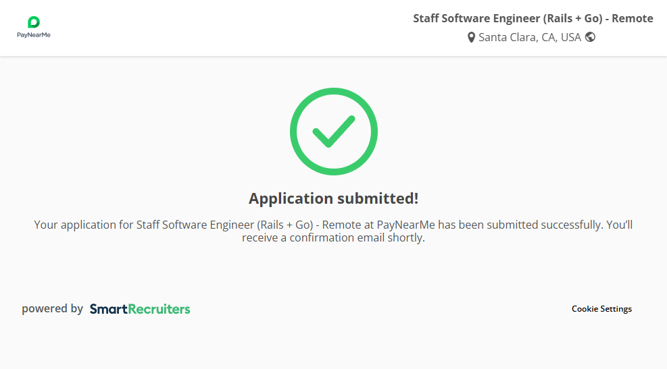Click the globe icon beside the location
The height and width of the screenshot is (369, 667).
tap(590, 37)
